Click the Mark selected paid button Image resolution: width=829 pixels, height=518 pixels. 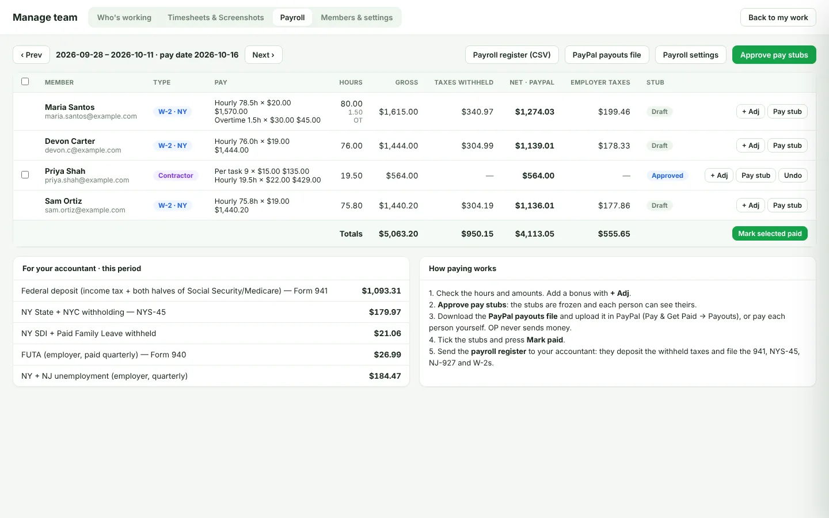(x=770, y=234)
